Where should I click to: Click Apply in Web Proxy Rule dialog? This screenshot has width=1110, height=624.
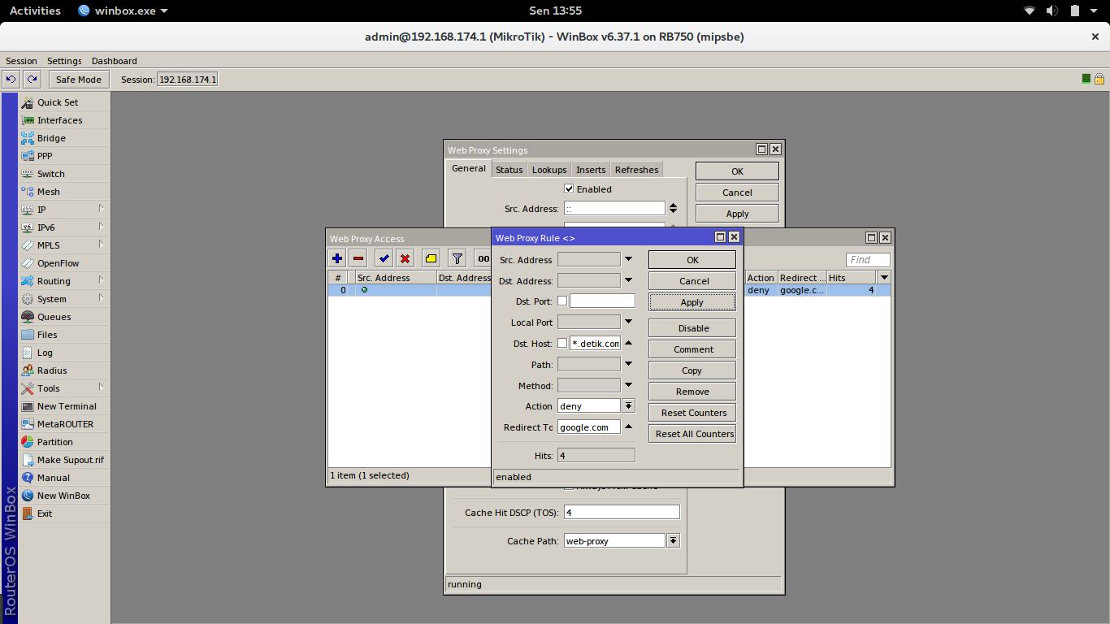692,302
